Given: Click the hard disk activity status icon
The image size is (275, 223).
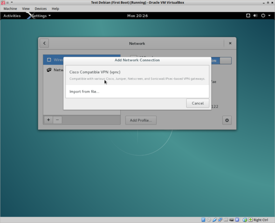Looking at the screenshot, I should [x=203, y=220].
